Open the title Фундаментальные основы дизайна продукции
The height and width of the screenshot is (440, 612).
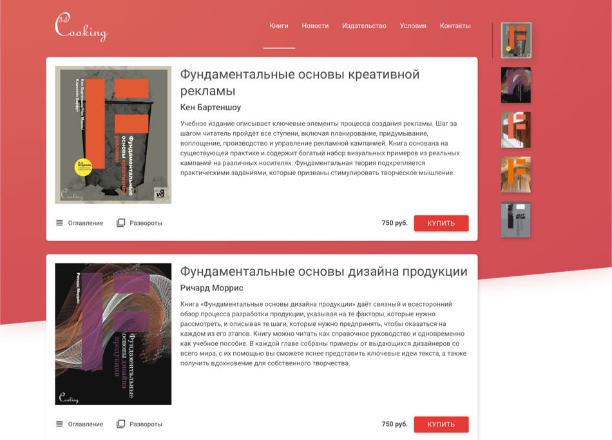coord(323,271)
